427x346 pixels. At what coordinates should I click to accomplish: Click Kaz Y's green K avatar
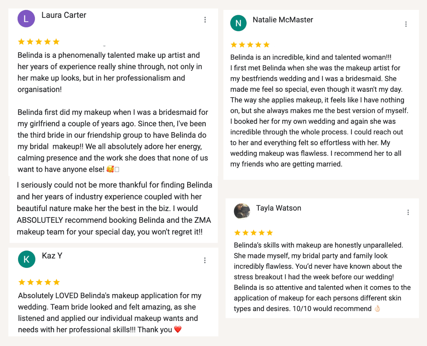(27, 259)
